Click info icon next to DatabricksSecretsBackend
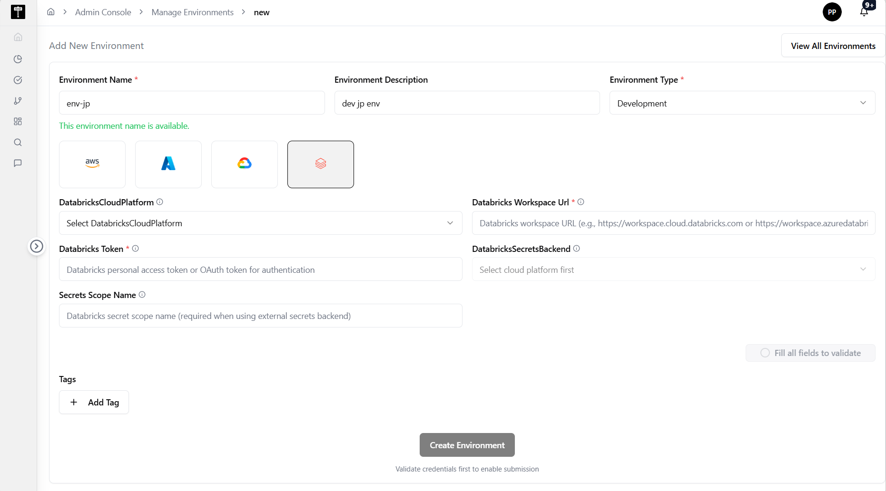886x491 pixels. pos(577,249)
